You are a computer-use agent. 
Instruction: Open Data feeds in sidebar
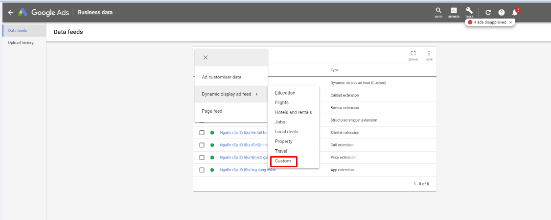[24, 30]
